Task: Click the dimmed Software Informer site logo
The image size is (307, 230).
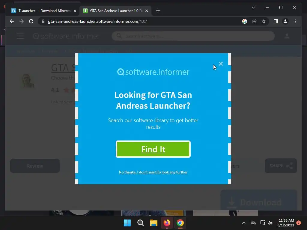Action: pyautogui.click(x=66, y=36)
